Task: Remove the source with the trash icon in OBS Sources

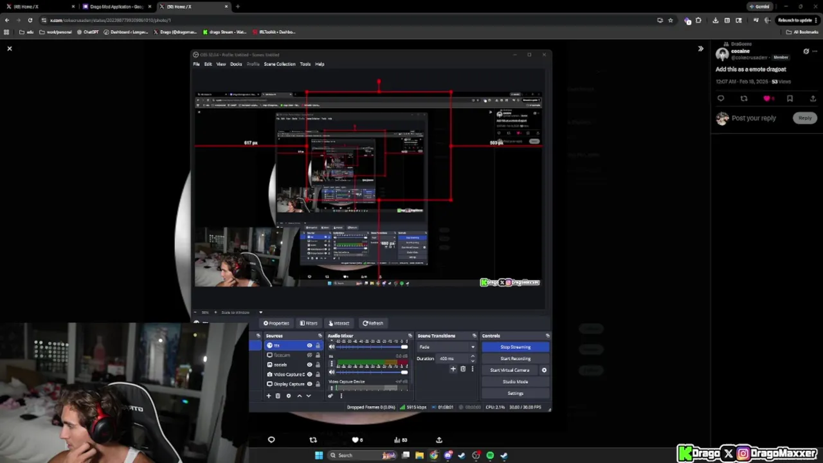Action: [278, 396]
